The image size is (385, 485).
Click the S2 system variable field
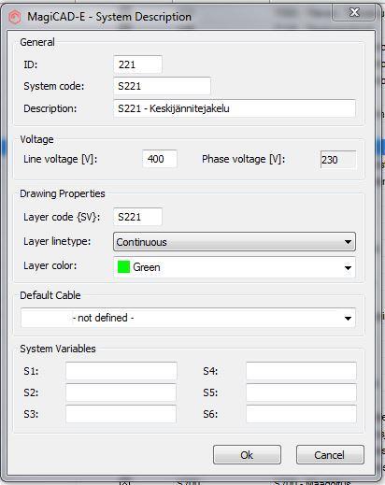click(121, 392)
